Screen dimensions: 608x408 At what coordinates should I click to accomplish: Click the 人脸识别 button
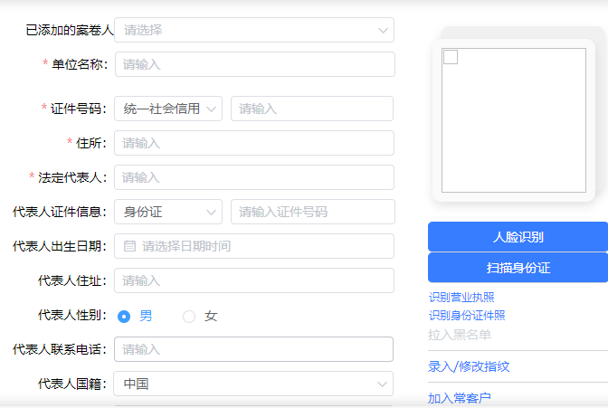518,237
